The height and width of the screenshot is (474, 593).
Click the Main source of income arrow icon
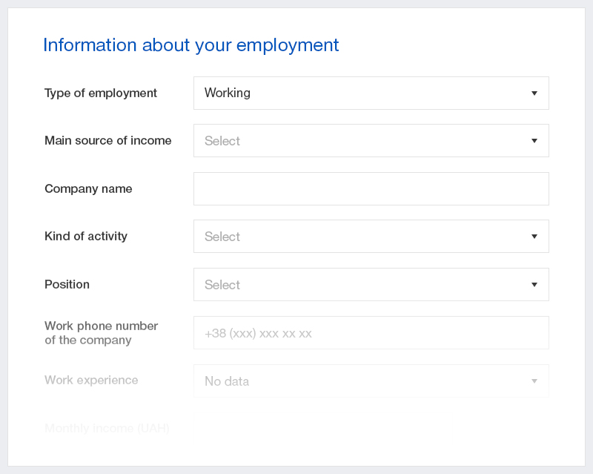click(534, 141)
